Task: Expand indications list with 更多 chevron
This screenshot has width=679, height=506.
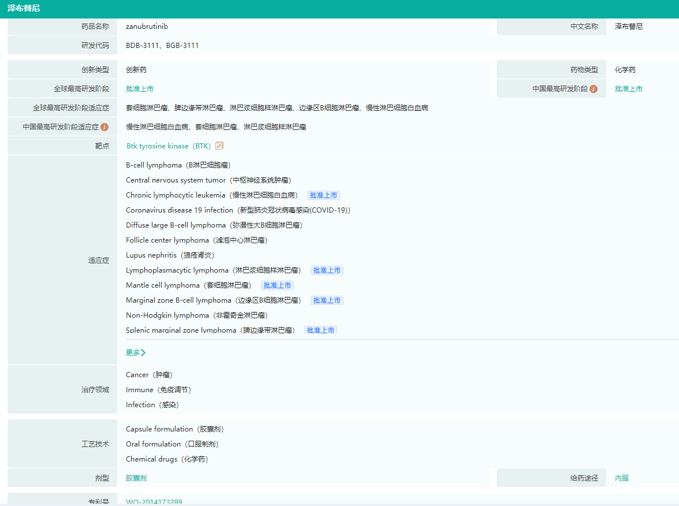Action: [x=136, y=352]
